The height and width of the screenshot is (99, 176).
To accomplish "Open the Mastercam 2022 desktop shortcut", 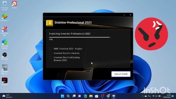I will pos(5,31).
